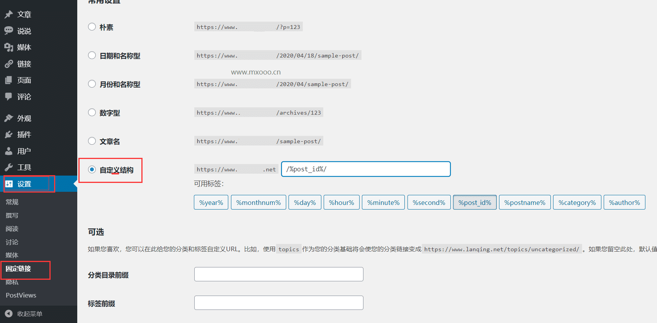Click the pages icon beside 页面
657x323 pixels.
click(8, 80)
